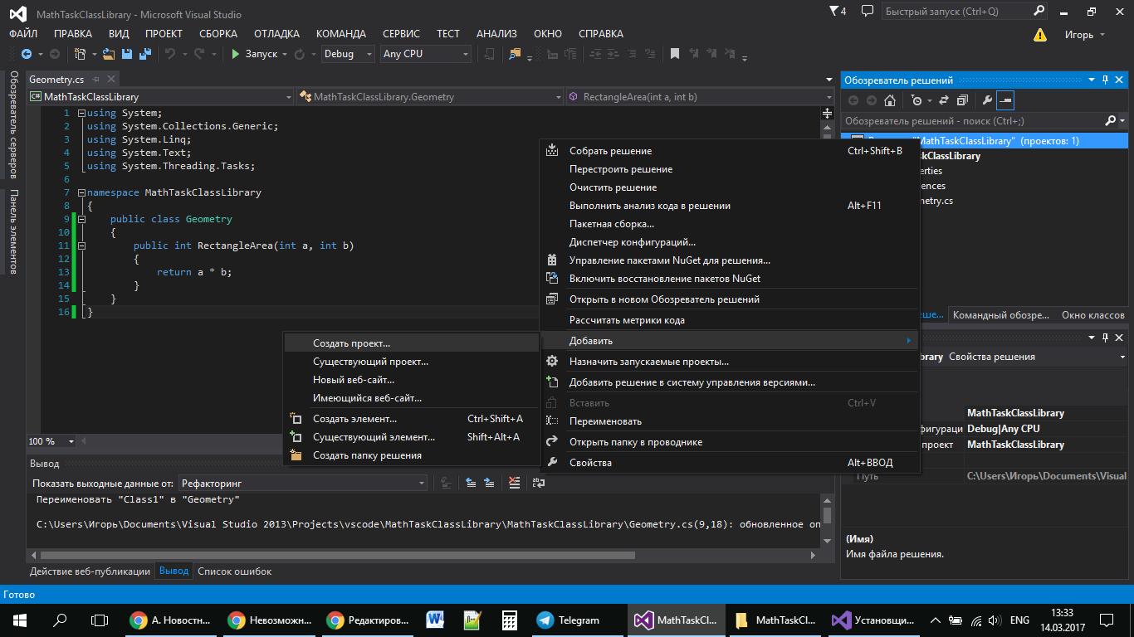This screenshot has height=637, width=1134.
Task: Click Очистить решение in context menu
Action: click(x=730, y=187)
